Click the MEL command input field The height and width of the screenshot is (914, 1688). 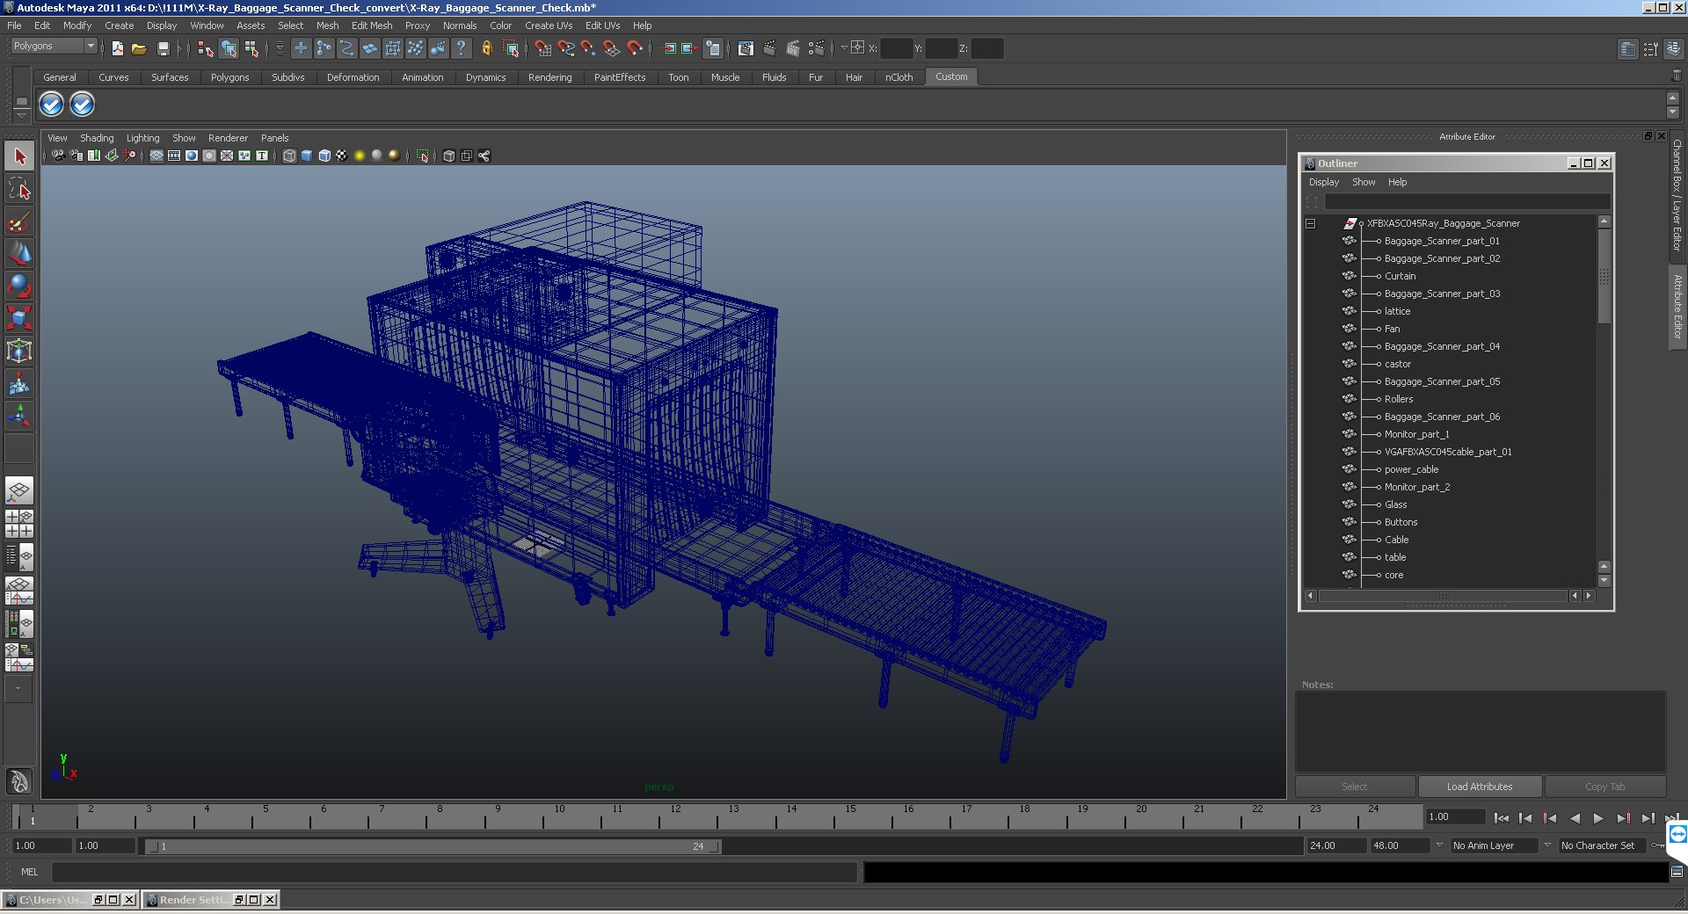point(455,872)
